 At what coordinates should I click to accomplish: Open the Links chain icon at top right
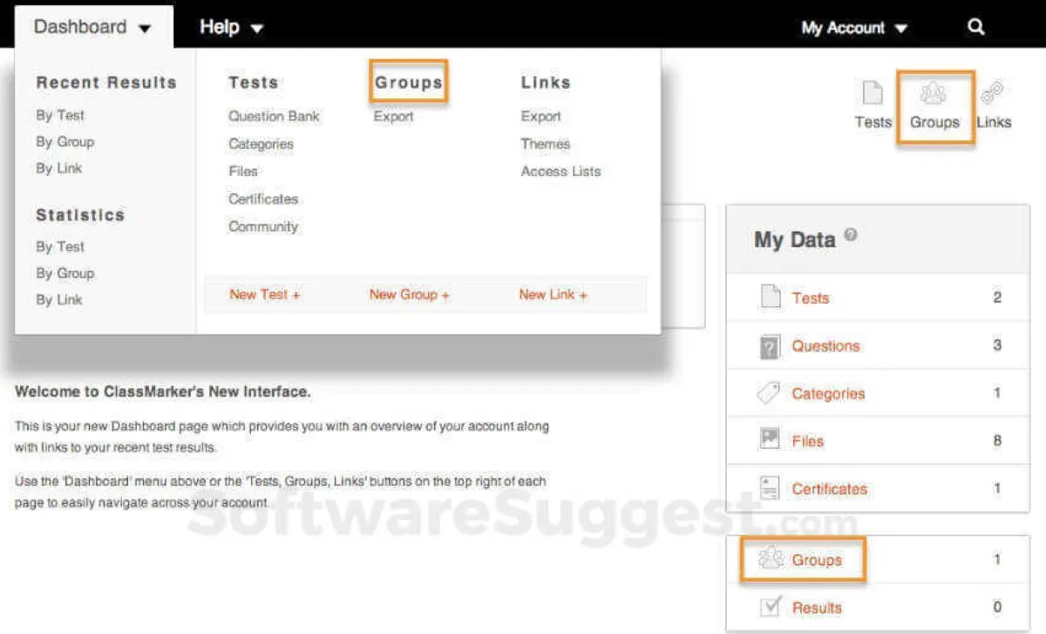coord(992,92)
